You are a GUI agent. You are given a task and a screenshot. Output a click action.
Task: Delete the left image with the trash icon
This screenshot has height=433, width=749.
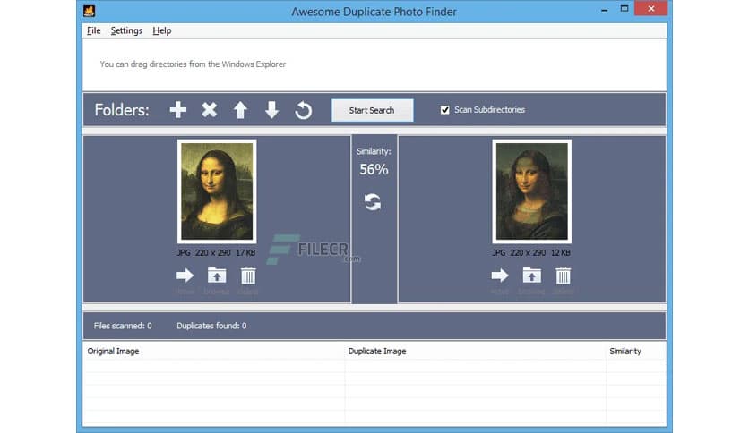(248, 276)
